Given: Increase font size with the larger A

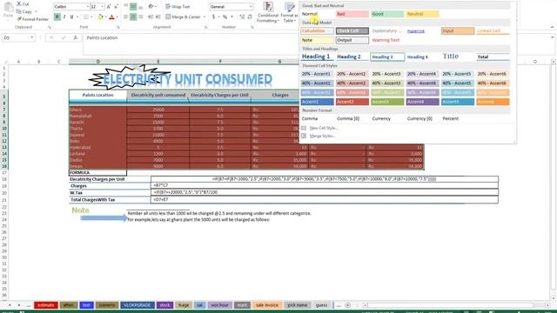Looking at the screenshot, I should [109, 7].
